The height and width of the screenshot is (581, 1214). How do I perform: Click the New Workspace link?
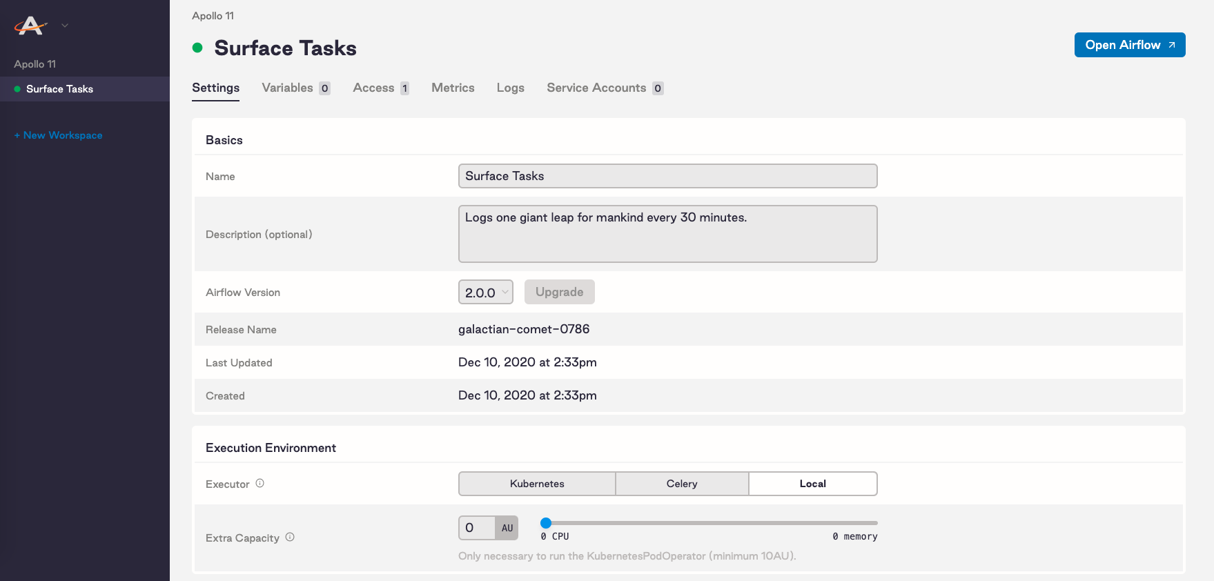coord(59,135)
